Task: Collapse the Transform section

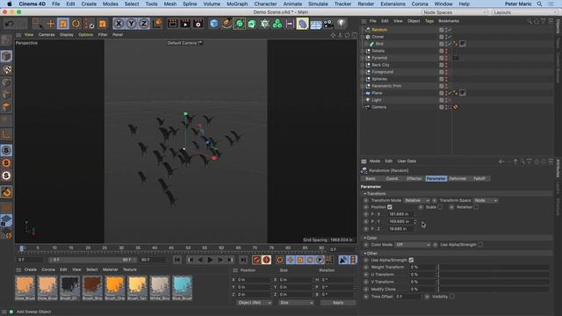Action: [x=365, y=193]
